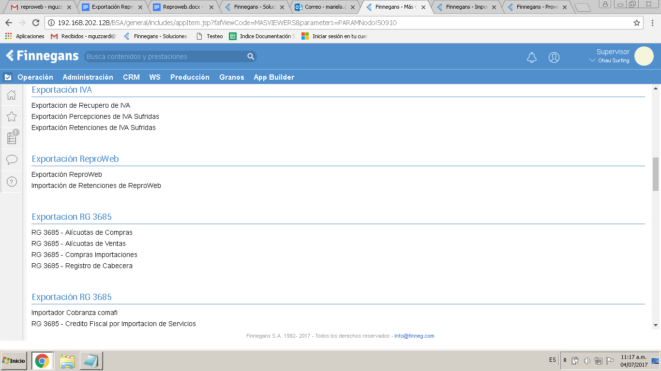Switch to the reproweb Gmail browser tab
The height and width of the screenshot is (371, 661).
[x=41, y=7]
